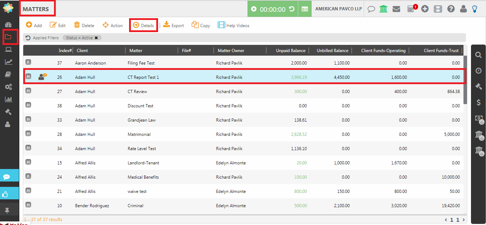
Task: Open the mail envelope icon in the header
Action: (396, 9)
